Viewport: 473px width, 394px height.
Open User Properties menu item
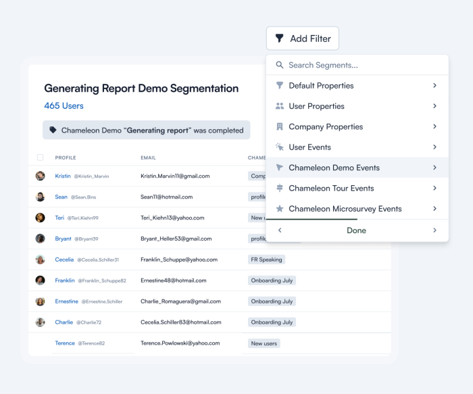click(x=357, y=106)
